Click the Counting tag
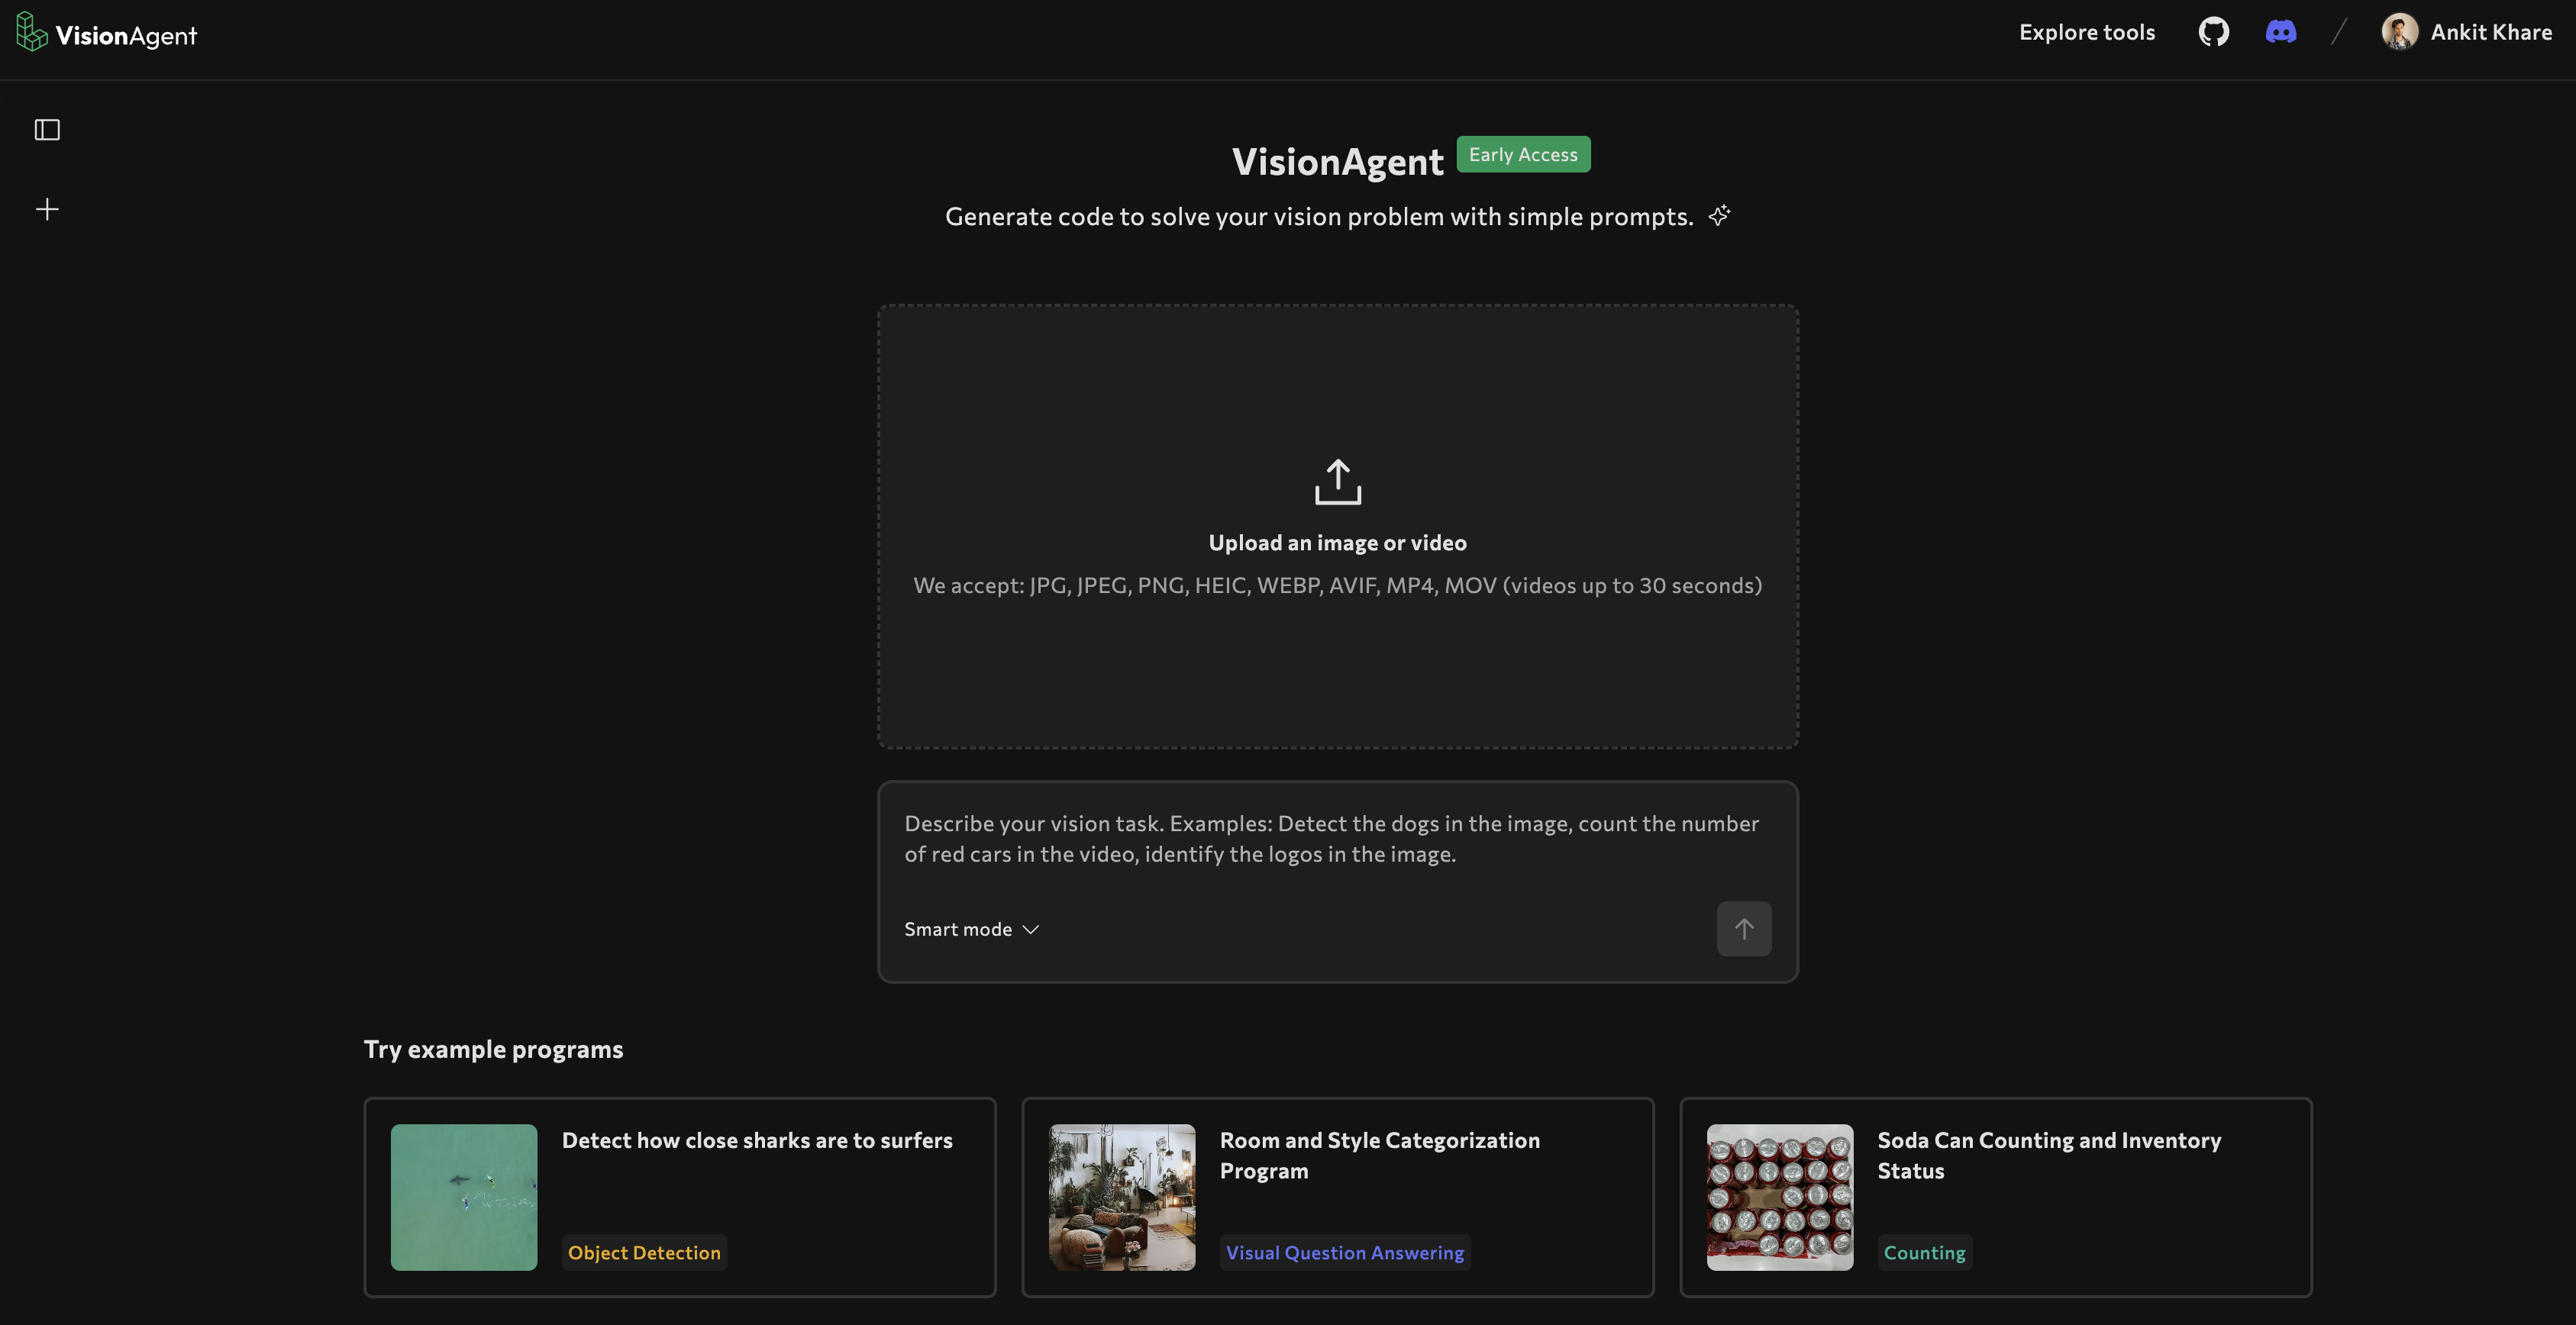Viewport: 2576px width, 1325px height. click(x=1924, y=1252)
